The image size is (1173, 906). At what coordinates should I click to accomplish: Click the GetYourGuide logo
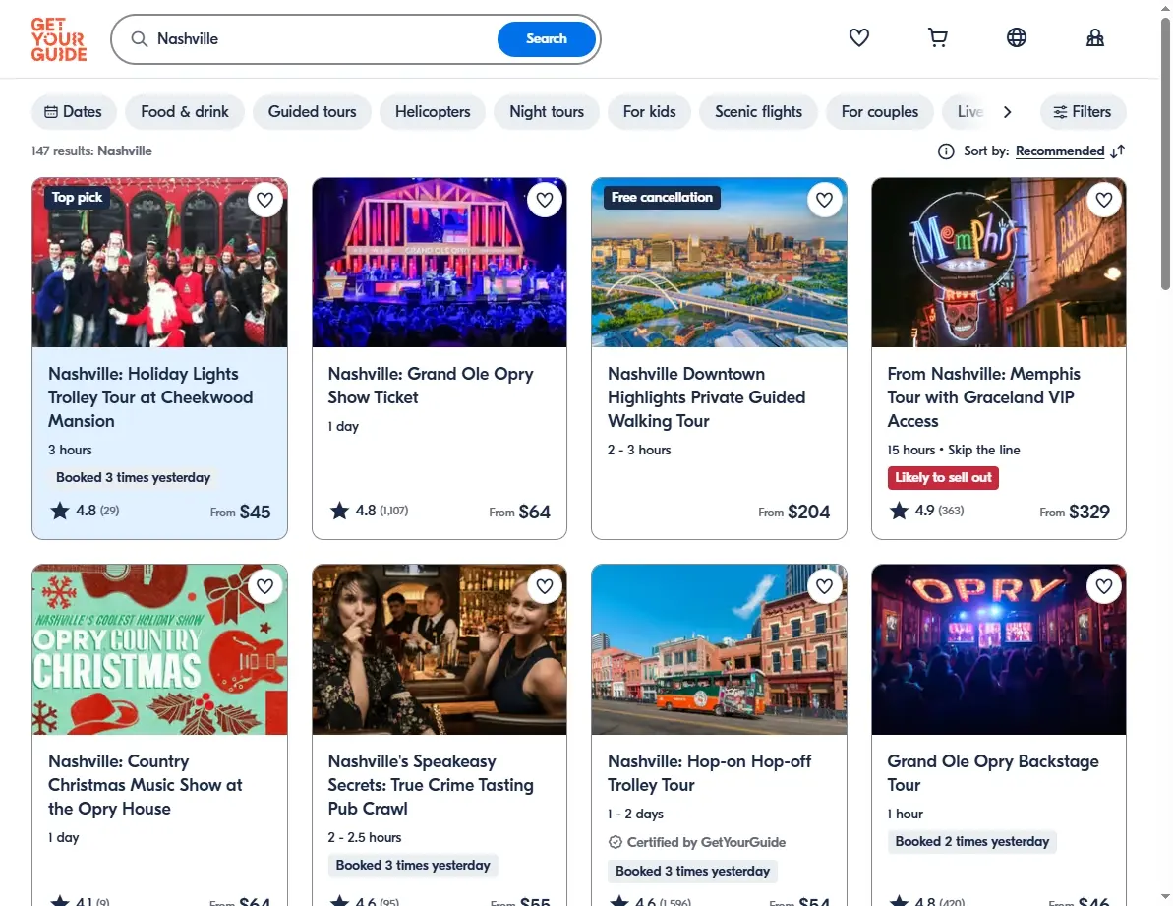(59, 39)
